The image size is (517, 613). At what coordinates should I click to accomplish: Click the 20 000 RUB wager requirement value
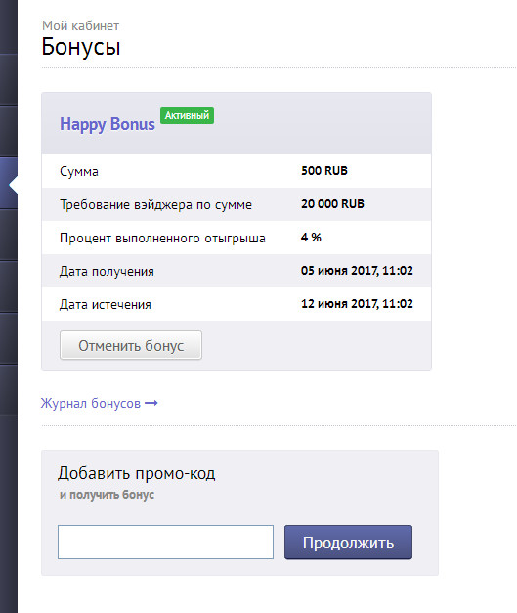[332, 204]
